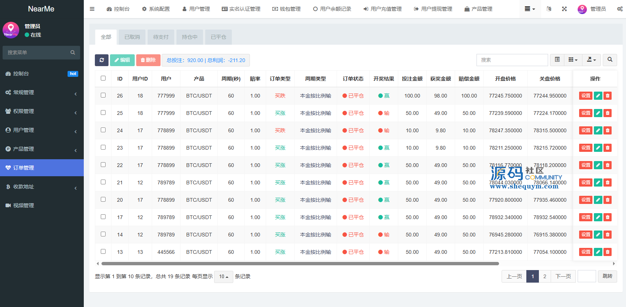The width and height of the screenshot is (626, 307).
Task: Click the green edit pencil for order 26
Action: click(598, 96)
